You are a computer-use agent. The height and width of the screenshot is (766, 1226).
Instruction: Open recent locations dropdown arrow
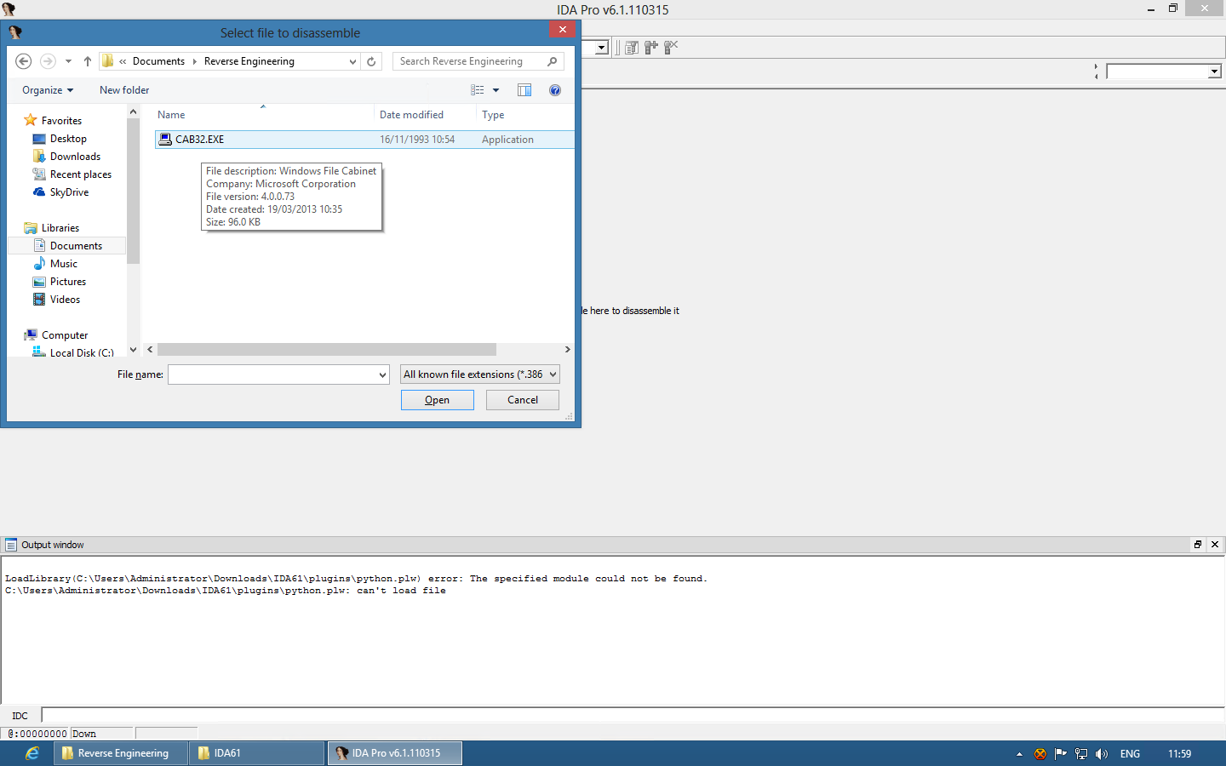pos(68,61)
